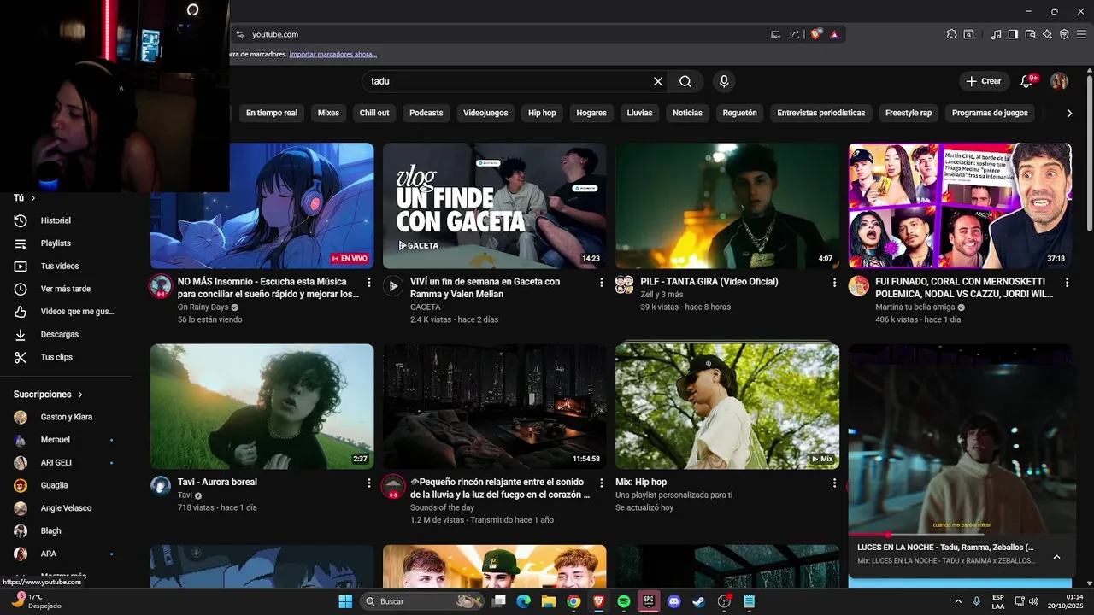Start voice search with microphone icon
The image size is (1094, 615).
click(x=724, y=81)
